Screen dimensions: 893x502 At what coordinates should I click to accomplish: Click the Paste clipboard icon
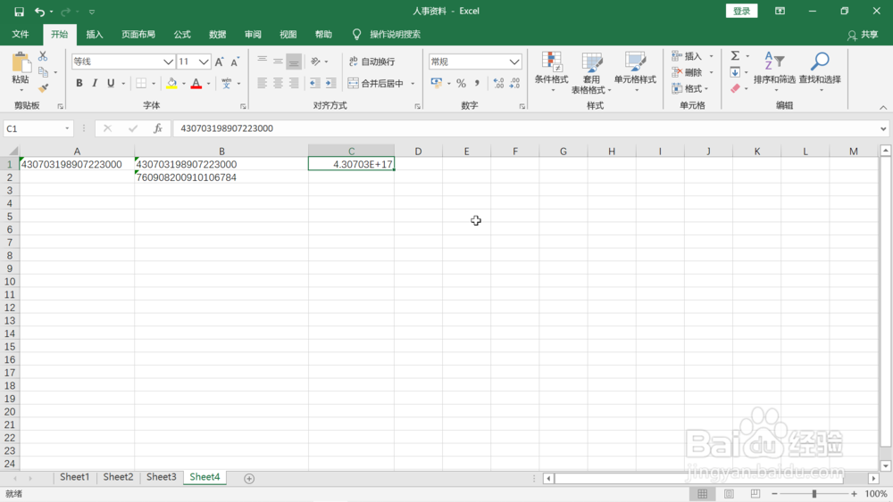21,62
